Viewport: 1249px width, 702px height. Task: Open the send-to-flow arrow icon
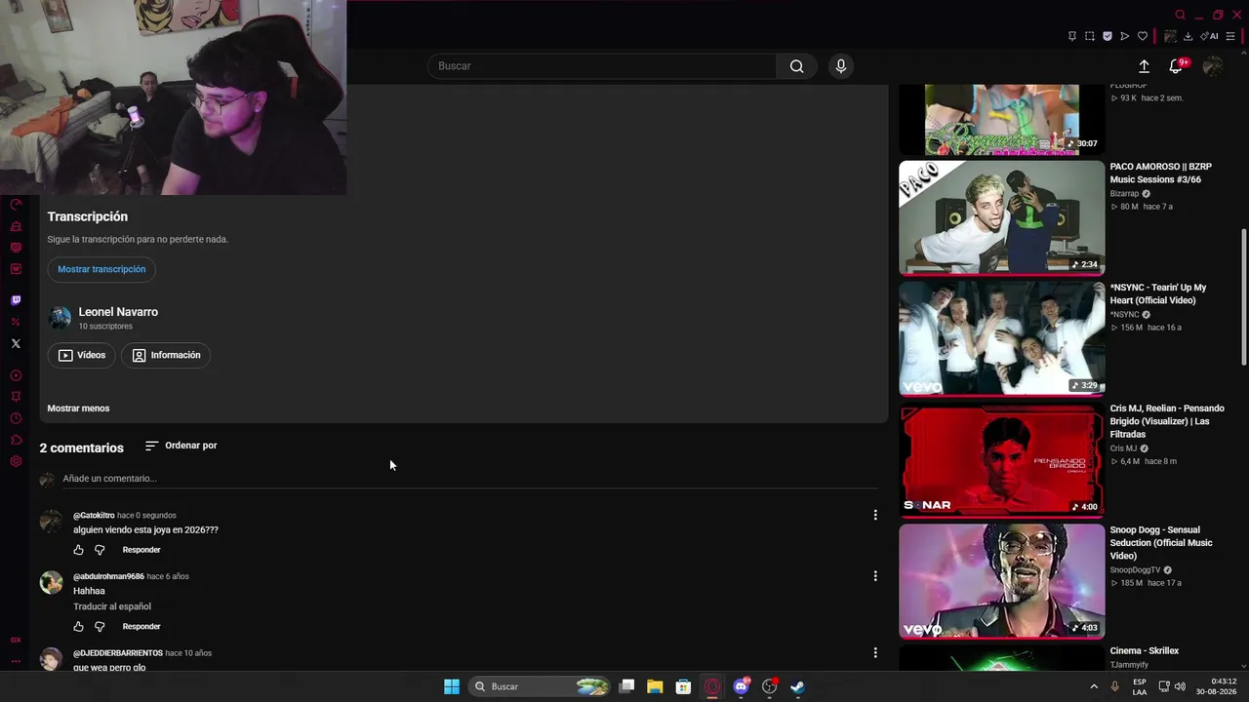[1124, 36]
